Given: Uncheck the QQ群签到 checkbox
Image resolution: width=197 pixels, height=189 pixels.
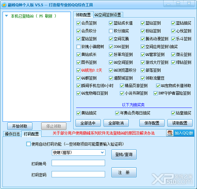Looking at the screenshot, I should [78, 78].
